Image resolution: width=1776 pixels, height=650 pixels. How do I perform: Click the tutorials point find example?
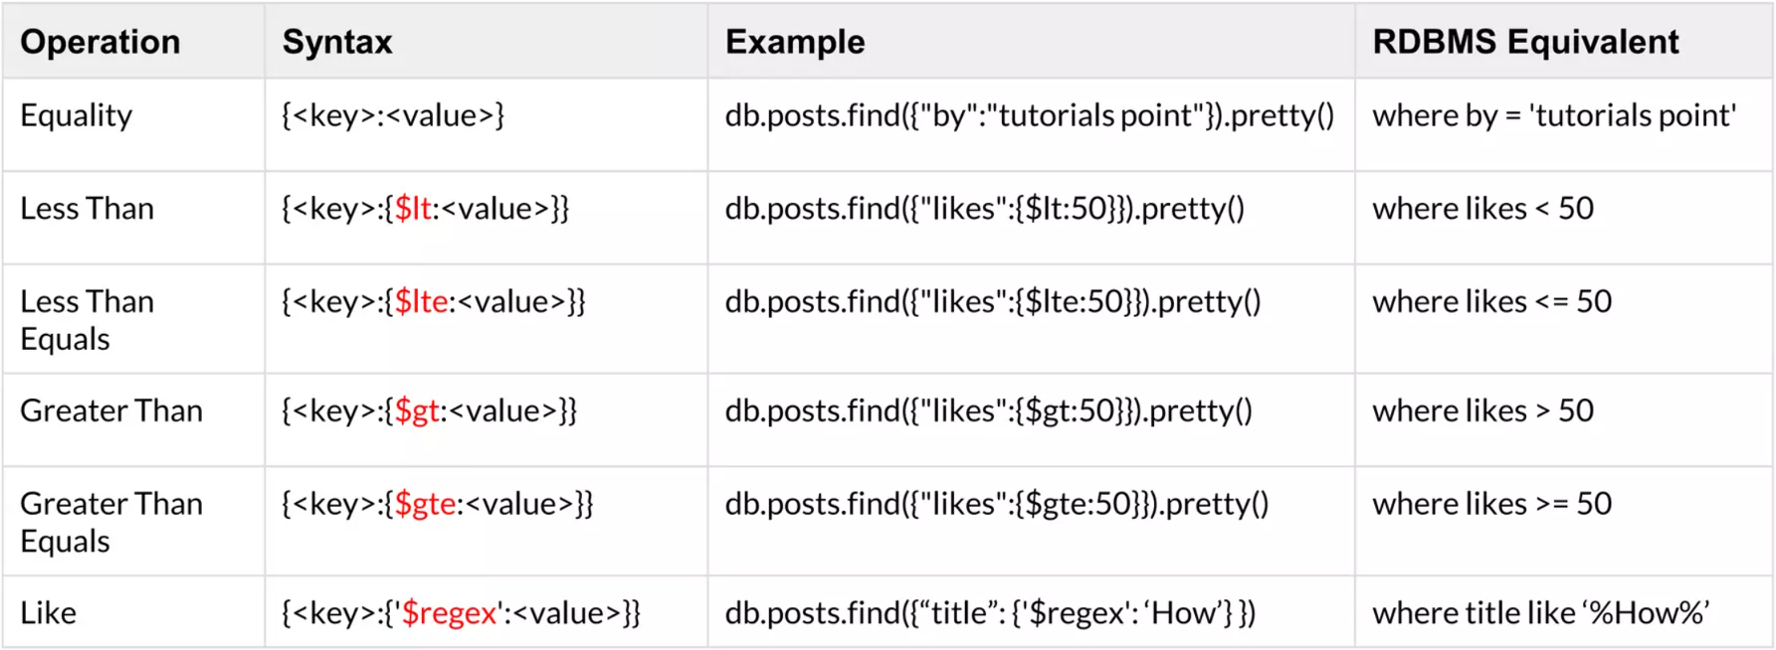click(x=1030, y=115)
